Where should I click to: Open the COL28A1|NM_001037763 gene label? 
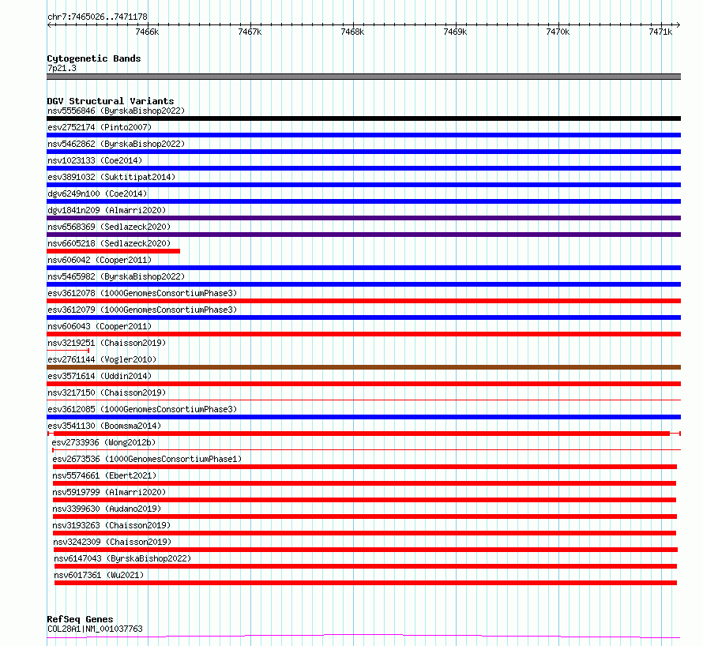pos(95,629)
